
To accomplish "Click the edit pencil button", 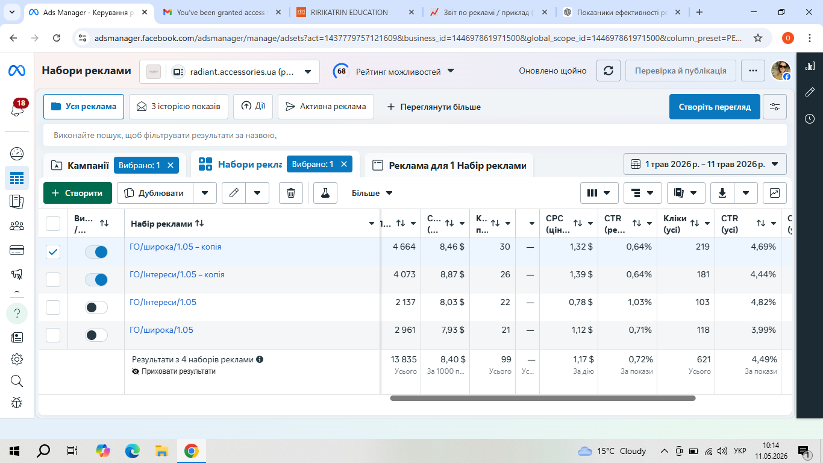I will click(x=234, y=193).
